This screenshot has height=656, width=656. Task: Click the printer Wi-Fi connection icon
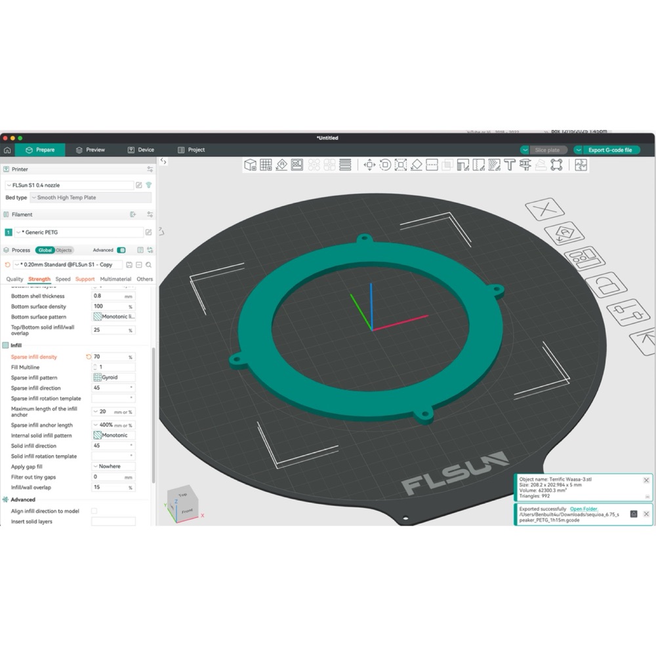(x=148, y=185)
